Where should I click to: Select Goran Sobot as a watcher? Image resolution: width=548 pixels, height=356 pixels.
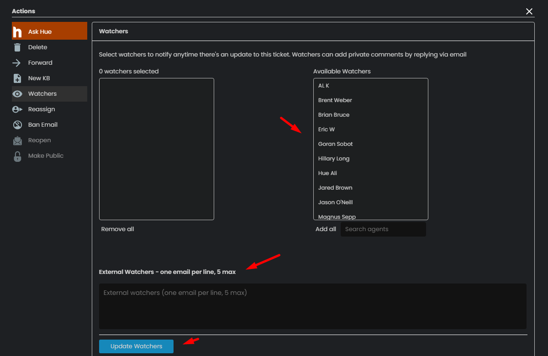coord(336,144)
